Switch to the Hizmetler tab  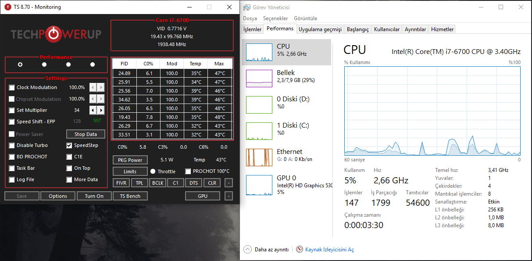(x=443, y=29)
